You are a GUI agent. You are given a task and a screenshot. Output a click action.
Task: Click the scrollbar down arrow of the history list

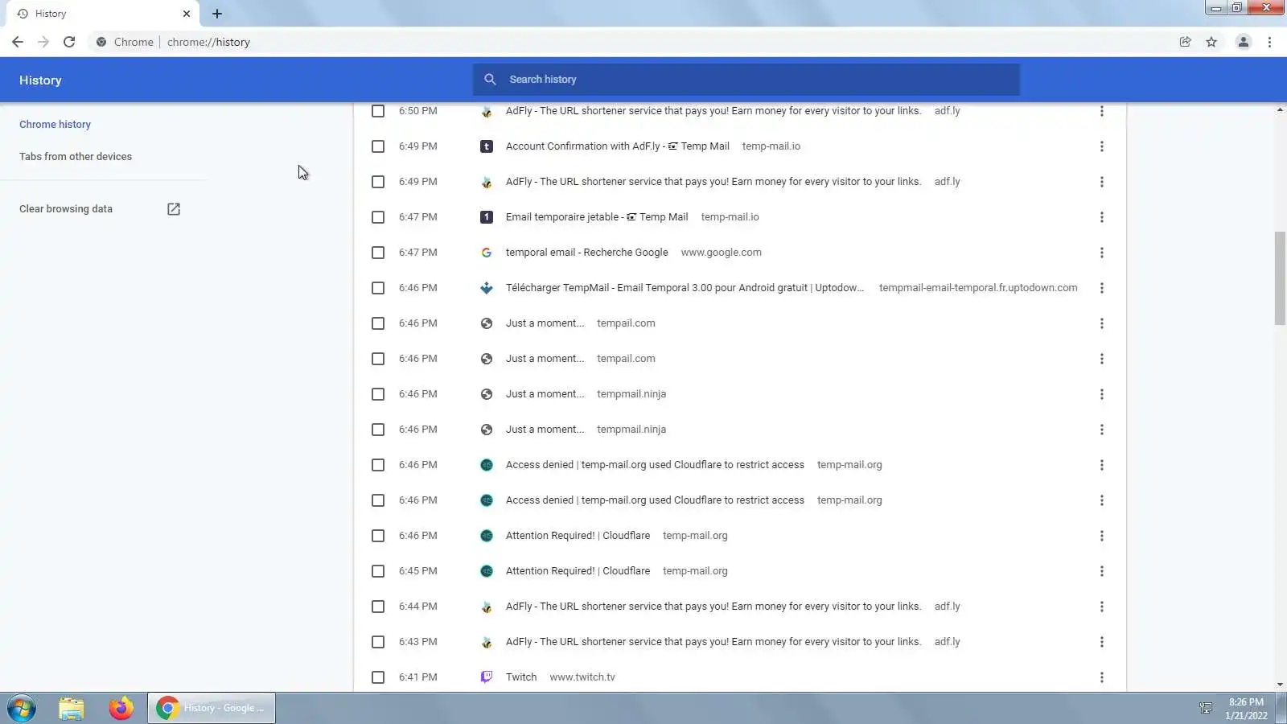click(x=1280, y=685)
